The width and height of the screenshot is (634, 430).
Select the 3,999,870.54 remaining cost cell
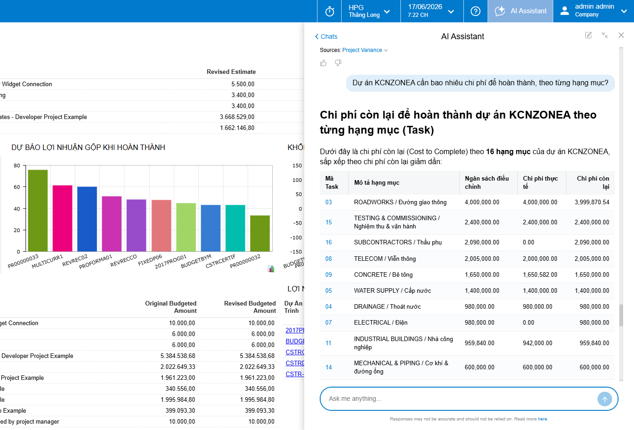pyautogui.click(x=592, y=202)
